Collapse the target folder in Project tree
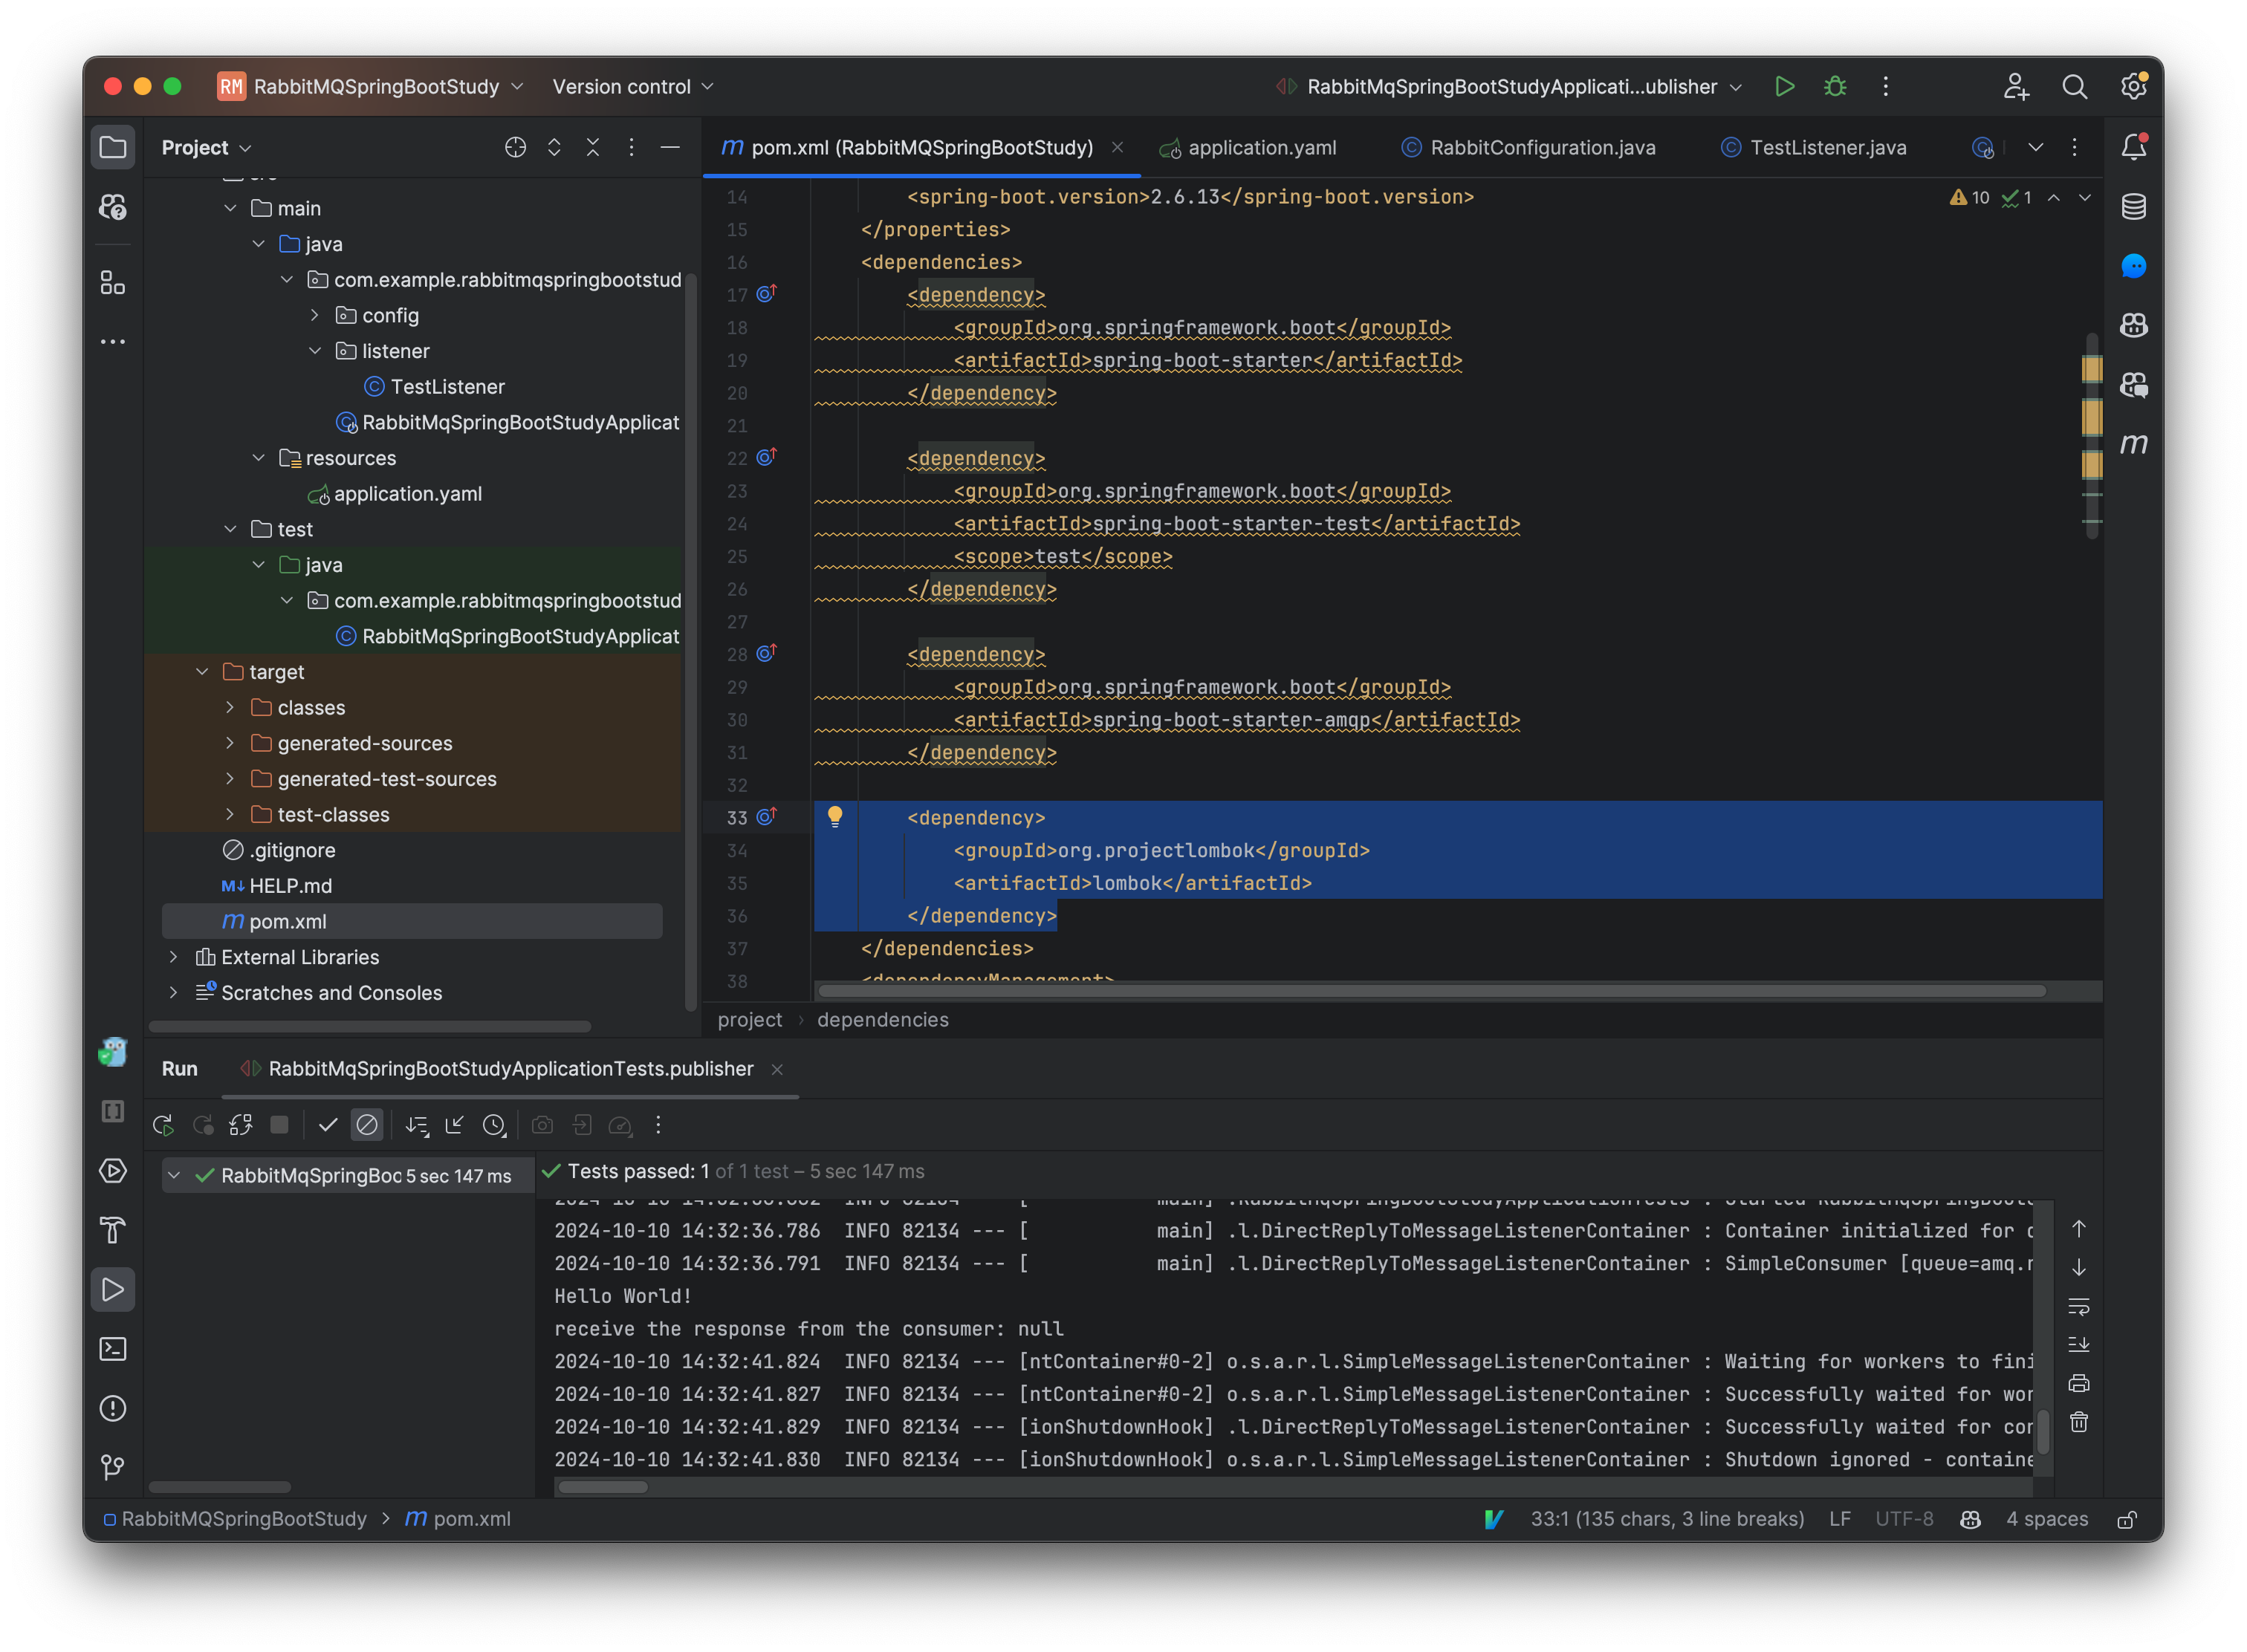This screenshot has width=2247, height=1652. point(203,671)
